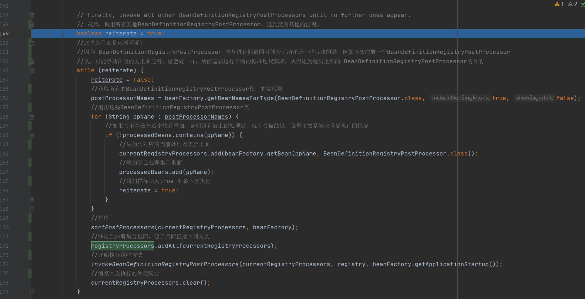
Task: Toggle fold end marker at line 177
Action: 32,292
